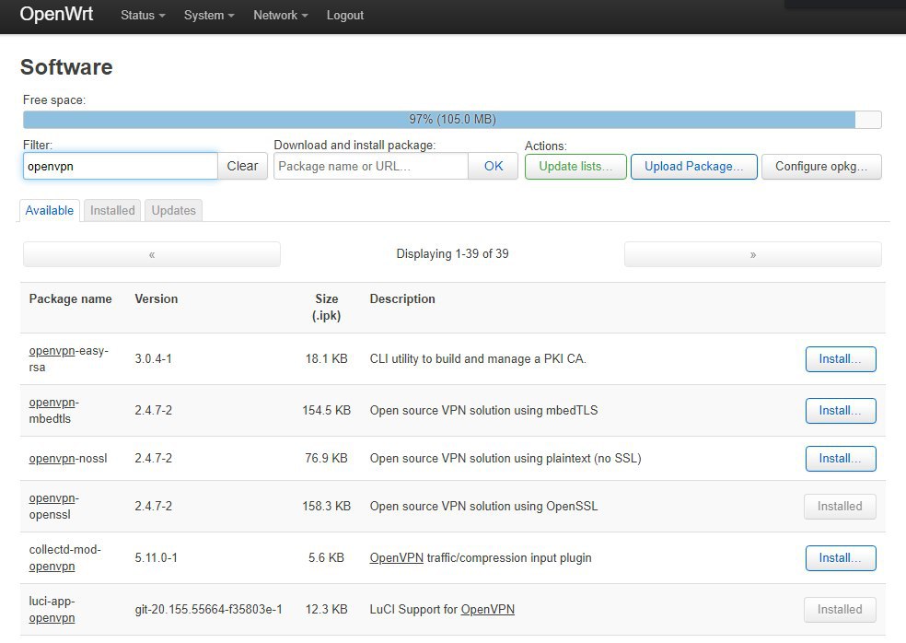Click the openvpn-nossl package name
The width and height of the screenshot is (906, 643).
68,459
